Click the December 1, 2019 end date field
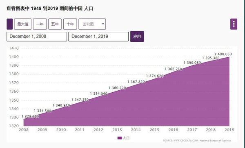The height and width of the screenshot is (148, 245). [x=98, y=37]
